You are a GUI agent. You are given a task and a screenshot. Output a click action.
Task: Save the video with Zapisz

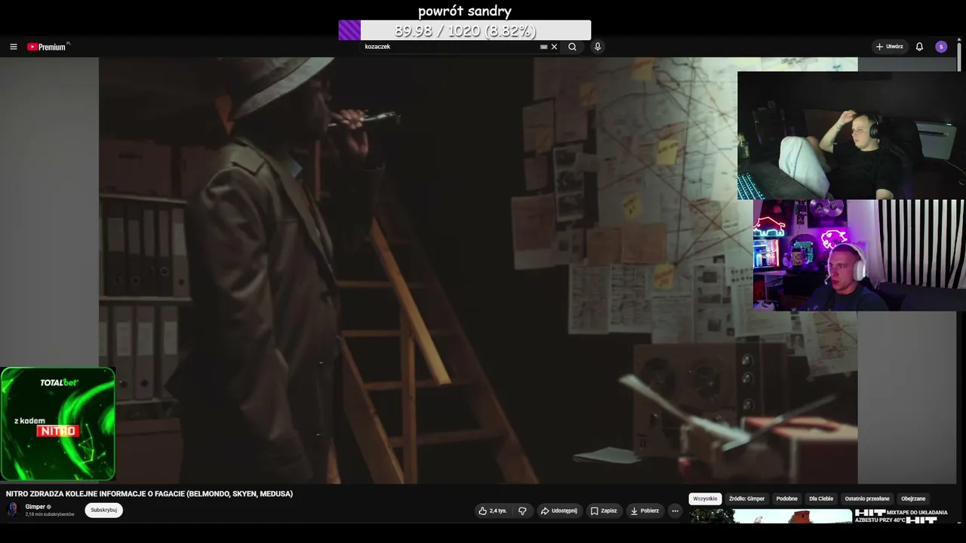[604, 511]
